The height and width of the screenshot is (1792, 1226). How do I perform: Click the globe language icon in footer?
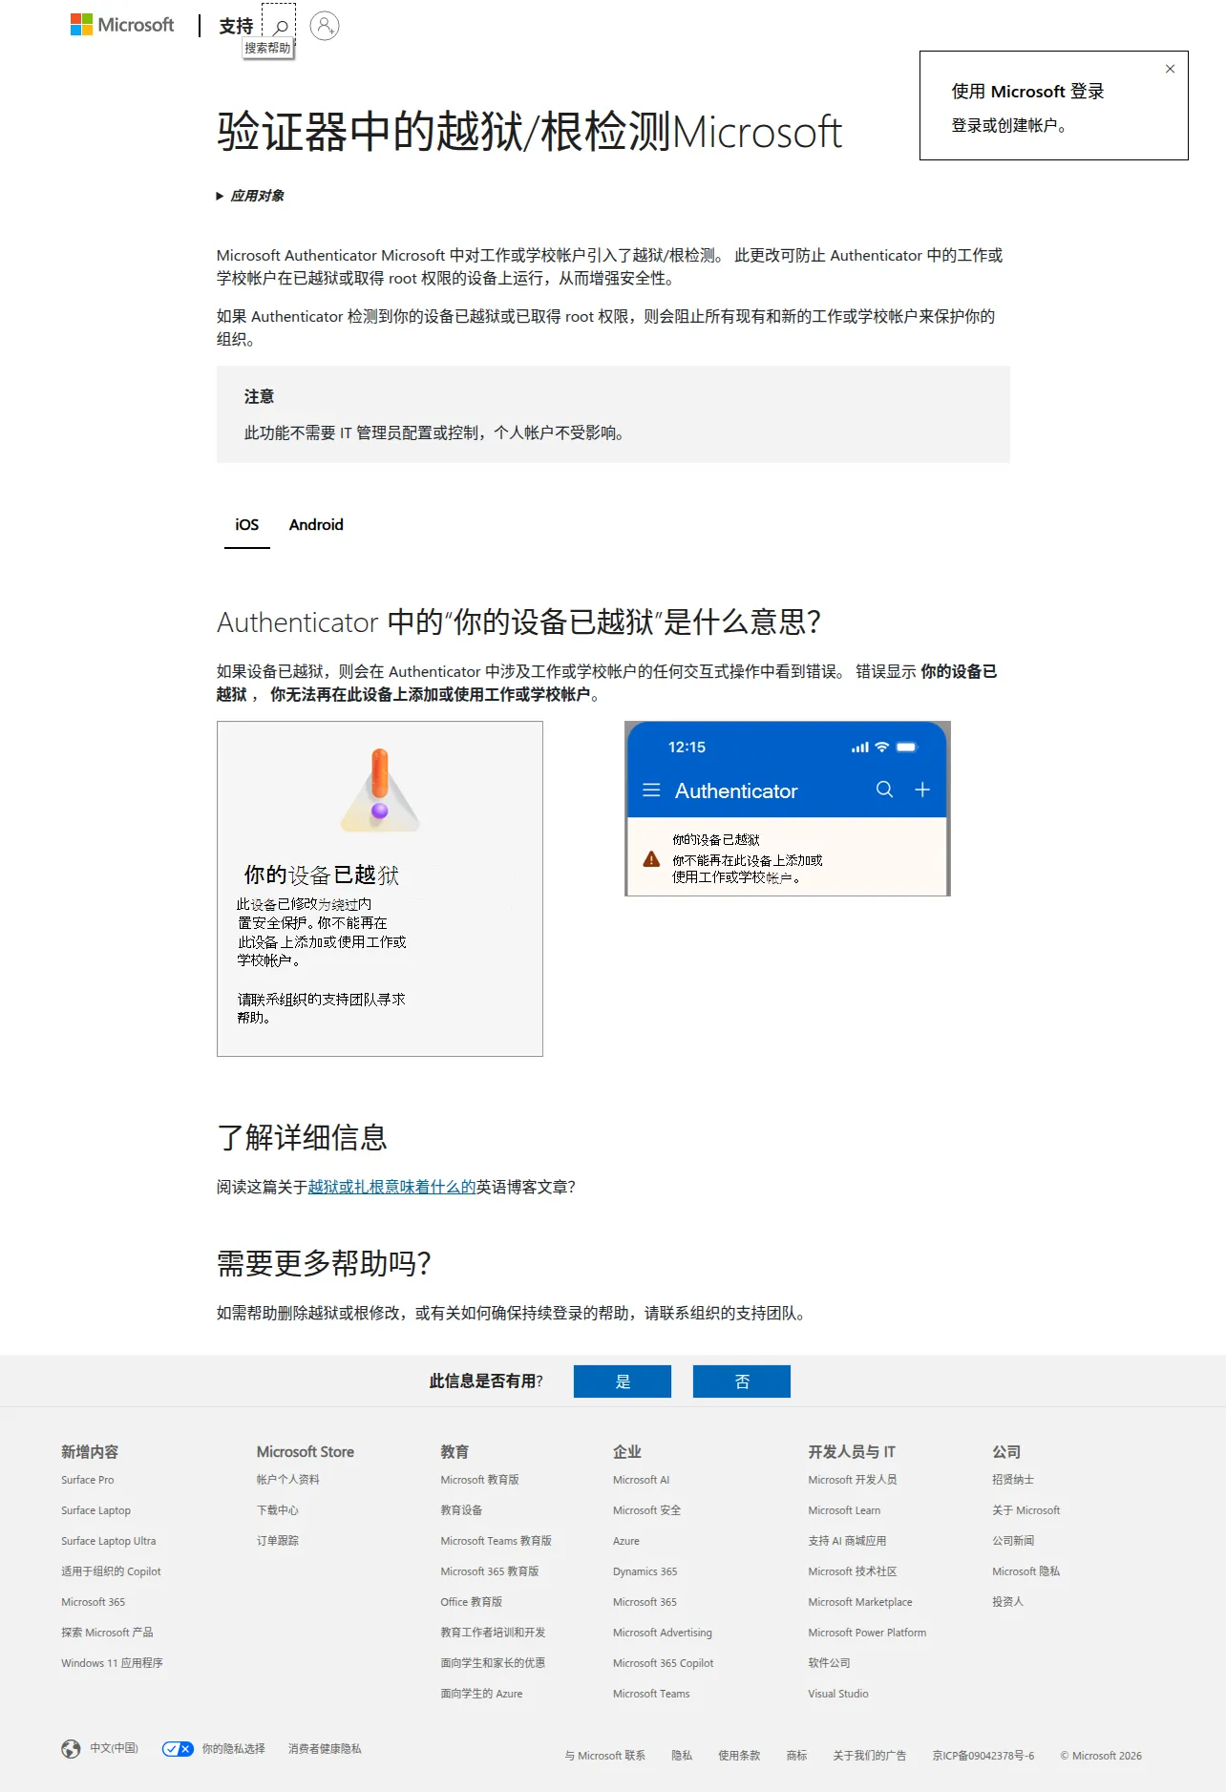71,1749
